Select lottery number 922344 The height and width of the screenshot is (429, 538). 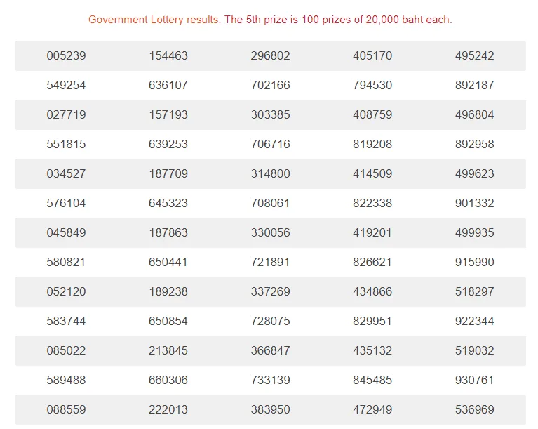click(475, 322)
